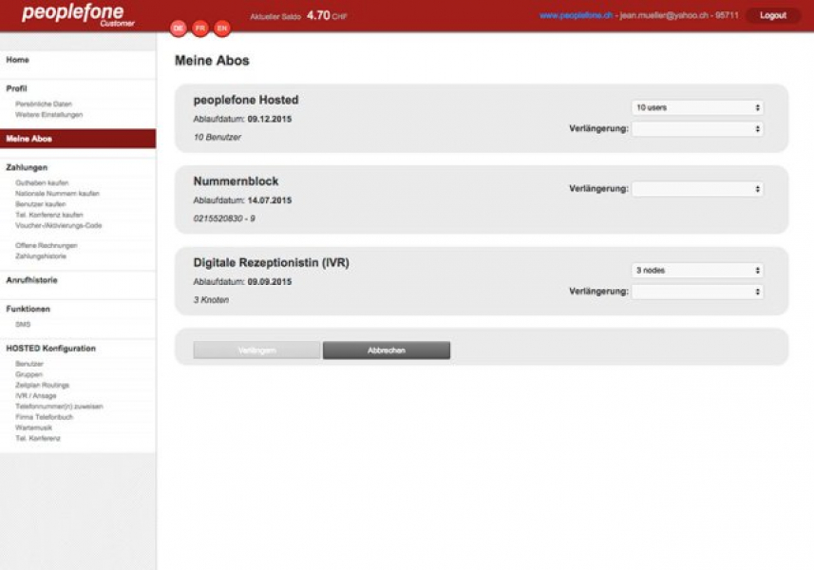Select Meine Abos in the sidebar
814x570 pixels.
[78, 139]
